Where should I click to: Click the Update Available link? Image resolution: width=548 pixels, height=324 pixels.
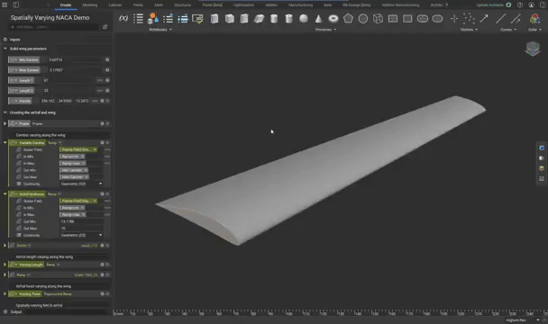(x=489, y=4)
